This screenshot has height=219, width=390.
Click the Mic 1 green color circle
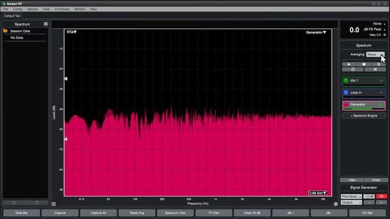(346, 80)
